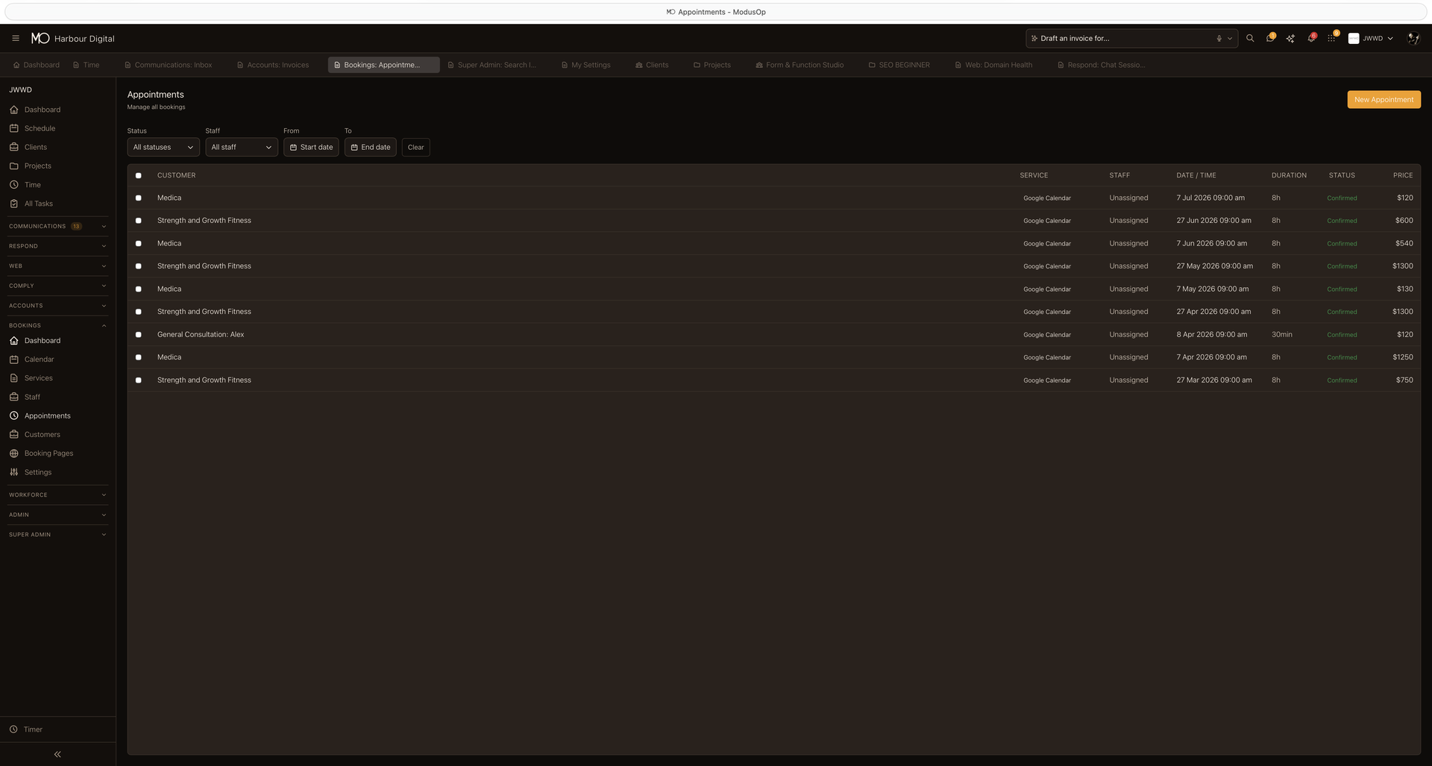This screenshot has height=766, width=1432.
Task: Open Booking Pages in the sidebar
Action: (x=48, y=453)
